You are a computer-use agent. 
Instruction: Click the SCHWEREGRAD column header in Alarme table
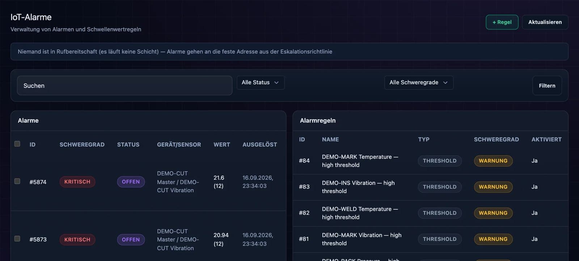pyautogui.click(x=82, y=145)
